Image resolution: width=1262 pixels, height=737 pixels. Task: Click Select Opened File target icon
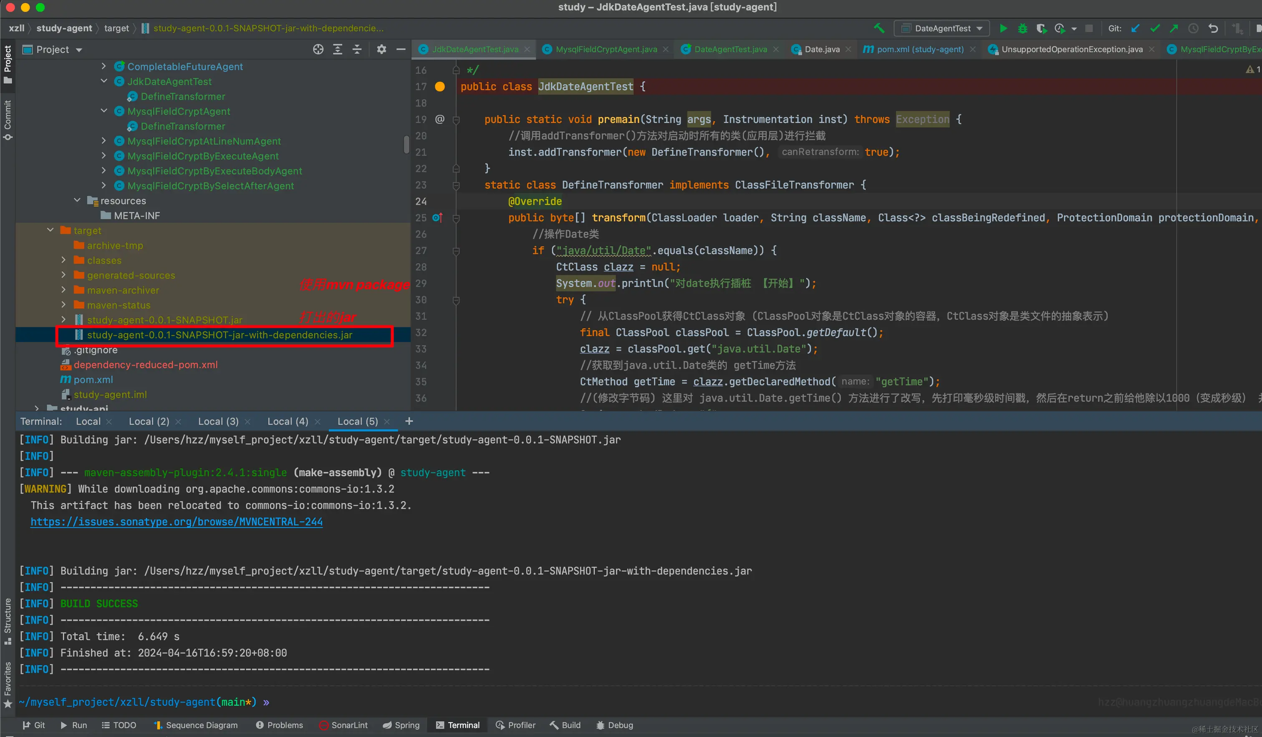(x=318, y=49)
